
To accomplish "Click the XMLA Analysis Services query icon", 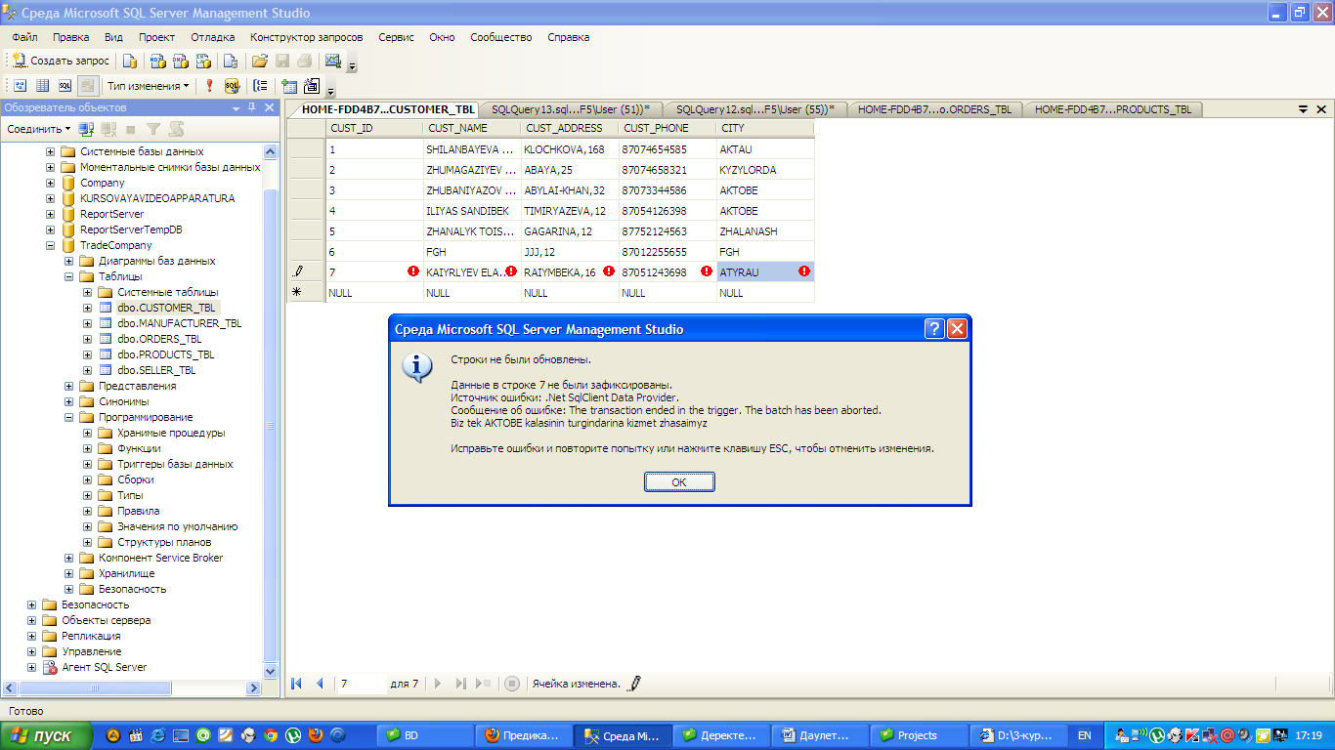I will pyautogui.click(x=203, y=61).
